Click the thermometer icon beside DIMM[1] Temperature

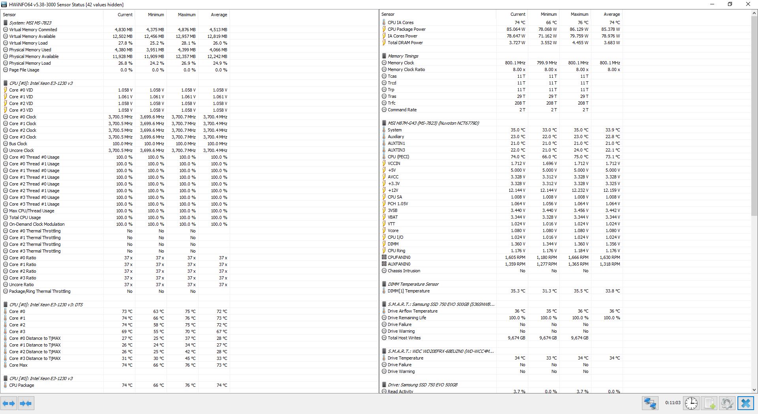(x=384, y=291)
